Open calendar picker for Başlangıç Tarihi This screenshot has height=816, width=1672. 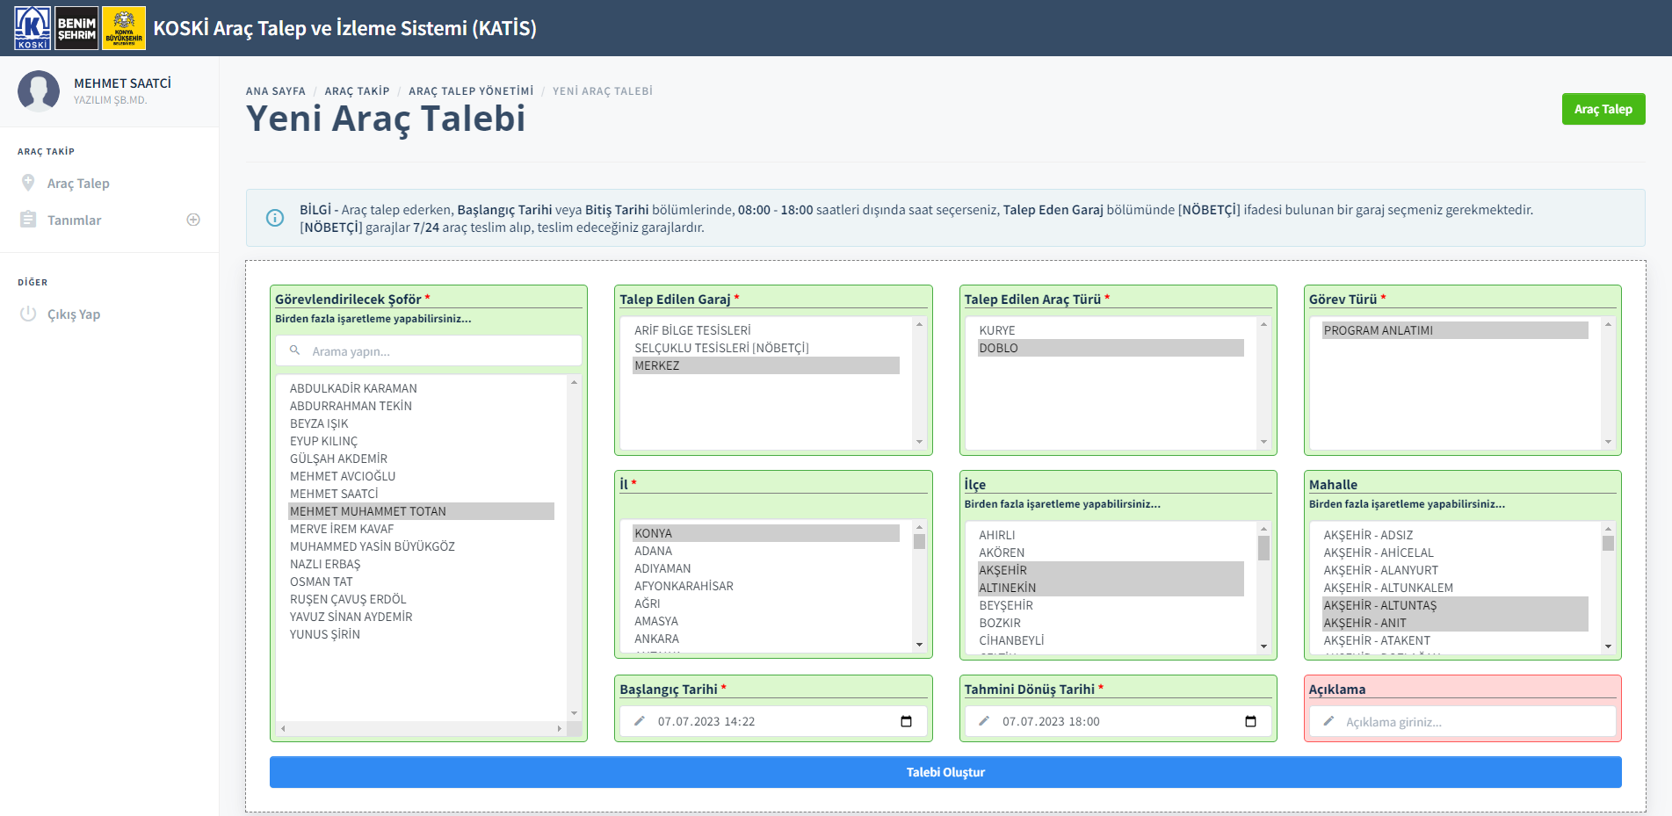click(x=906, y=721)
